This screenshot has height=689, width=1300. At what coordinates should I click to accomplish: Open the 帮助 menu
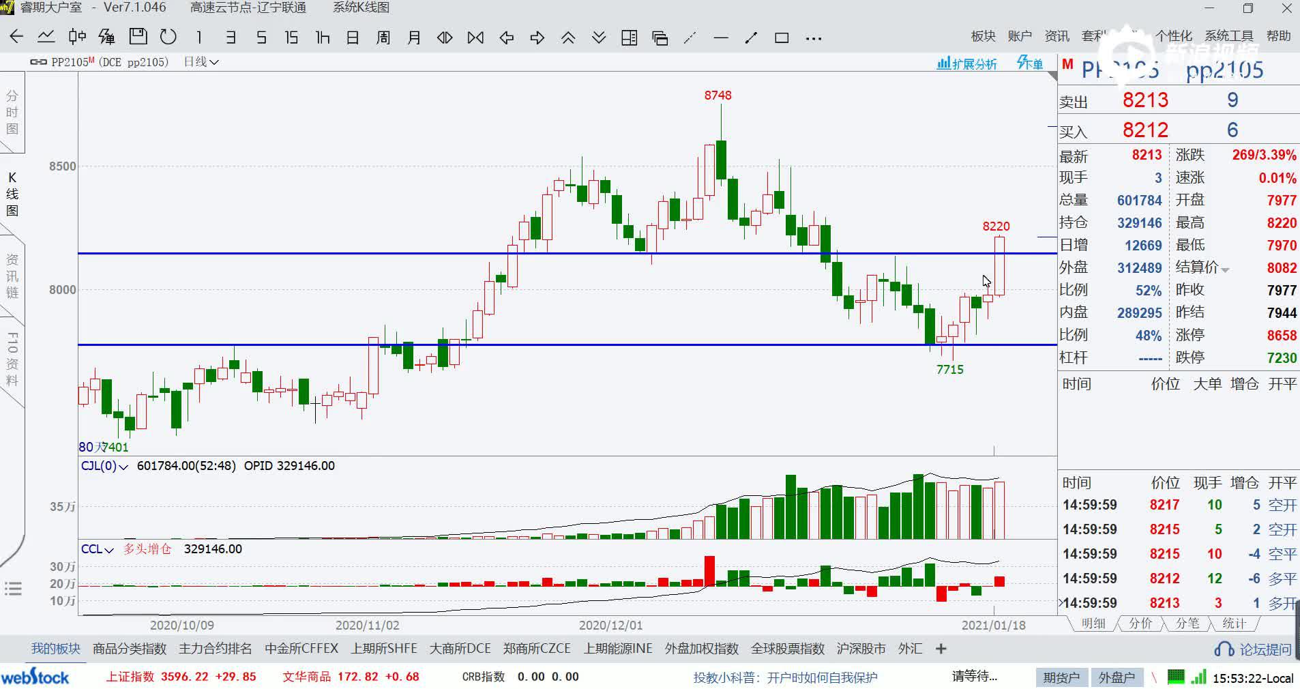1279,36
